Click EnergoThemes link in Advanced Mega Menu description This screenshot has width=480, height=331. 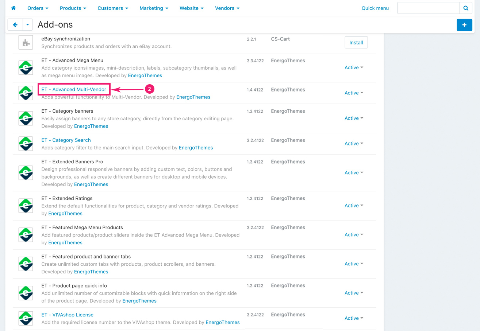pyautogui.click(x=145, y=75)
